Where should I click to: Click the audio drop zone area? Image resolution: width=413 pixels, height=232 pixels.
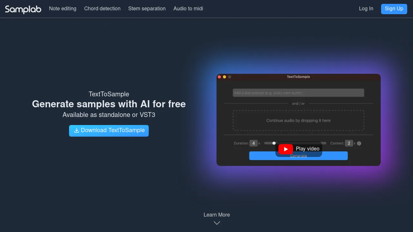[298, 121]
